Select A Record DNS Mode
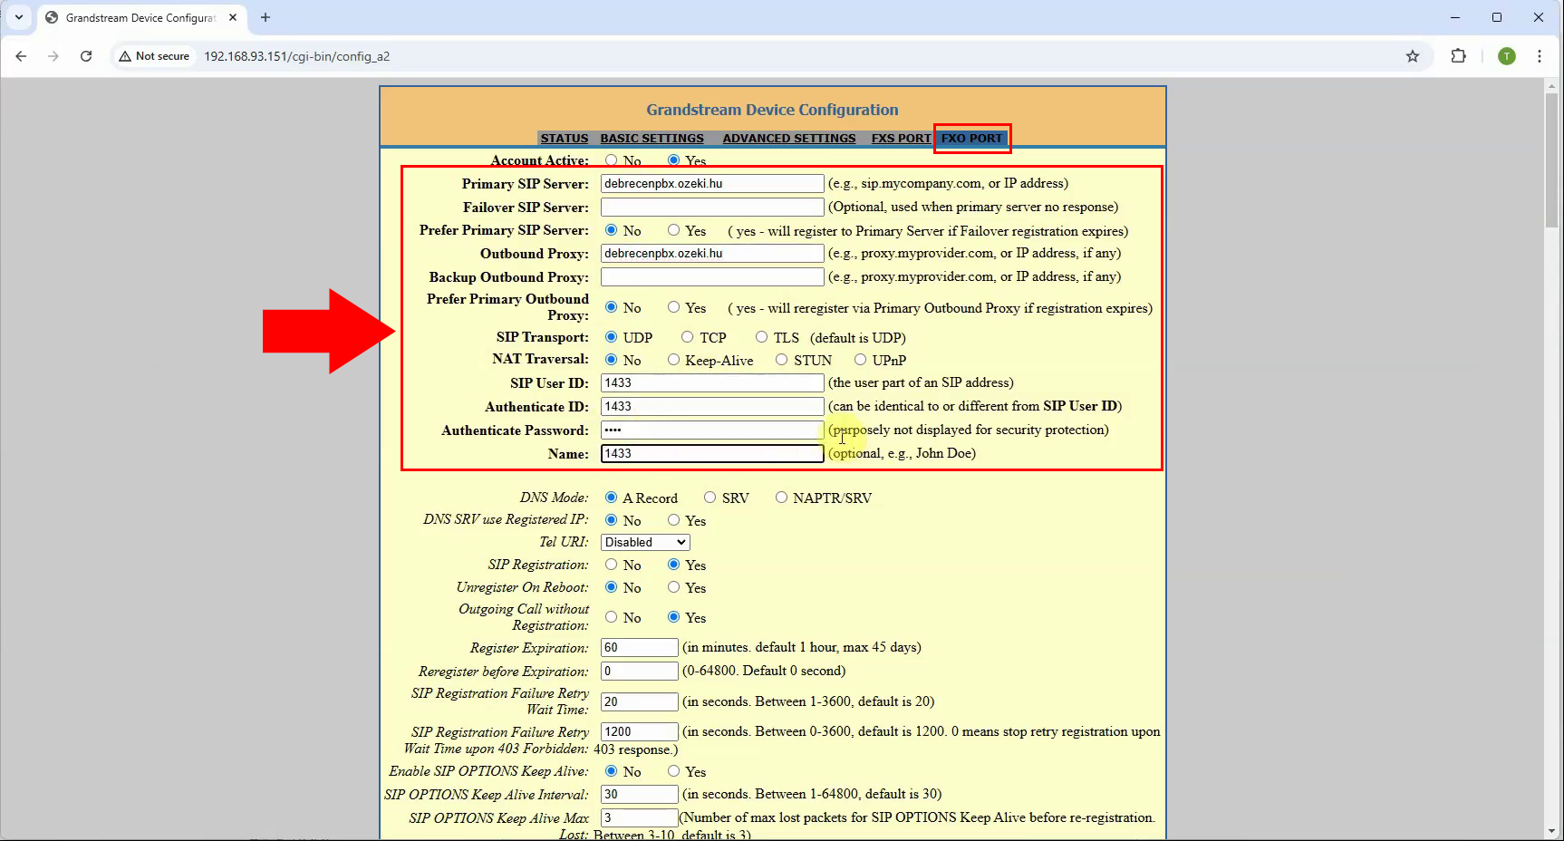1564x841 pixels. 612,498
